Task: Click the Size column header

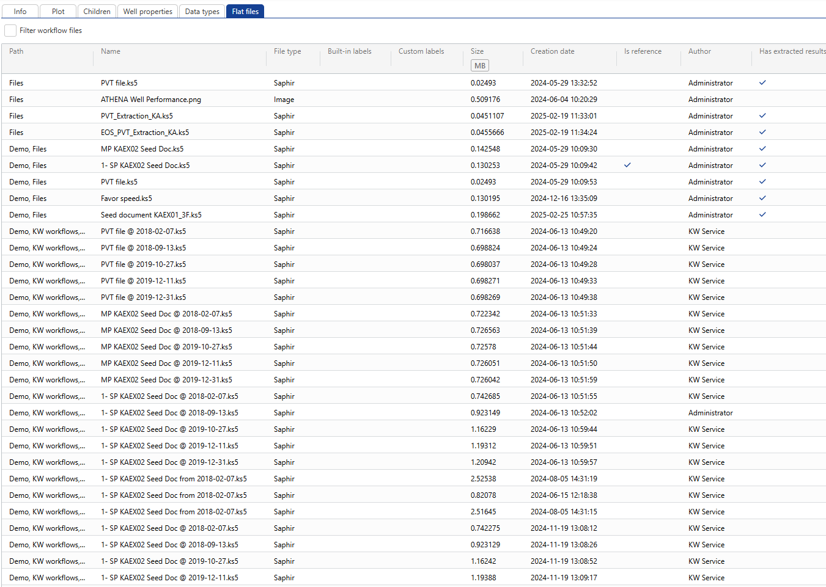Action: coord(477,51)
